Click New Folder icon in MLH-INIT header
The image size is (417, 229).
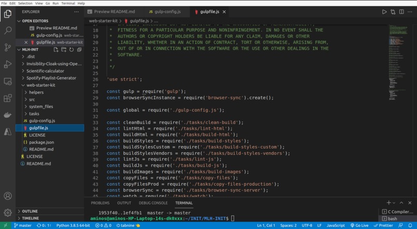click(64, 50)
